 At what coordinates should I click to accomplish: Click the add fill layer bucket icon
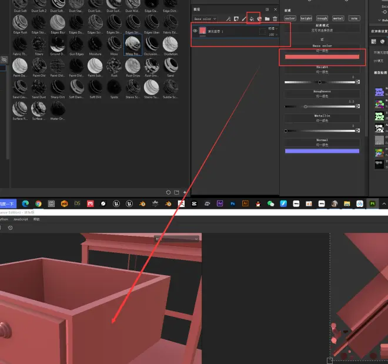point(252,19)
